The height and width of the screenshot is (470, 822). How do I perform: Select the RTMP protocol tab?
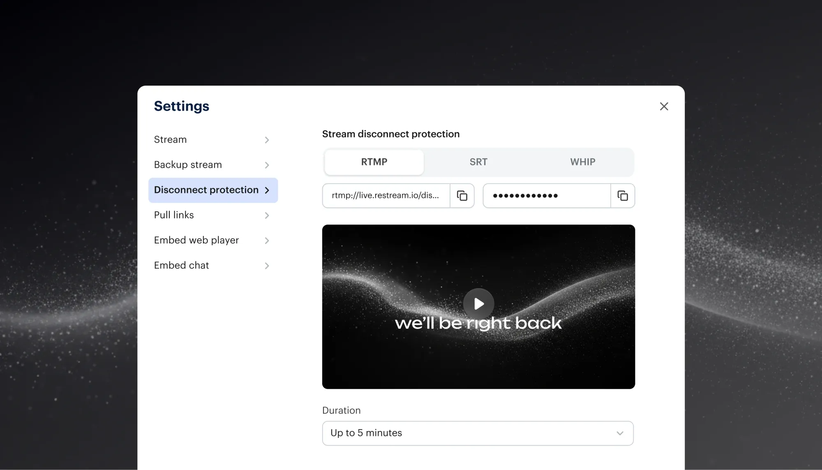[374, 162]
